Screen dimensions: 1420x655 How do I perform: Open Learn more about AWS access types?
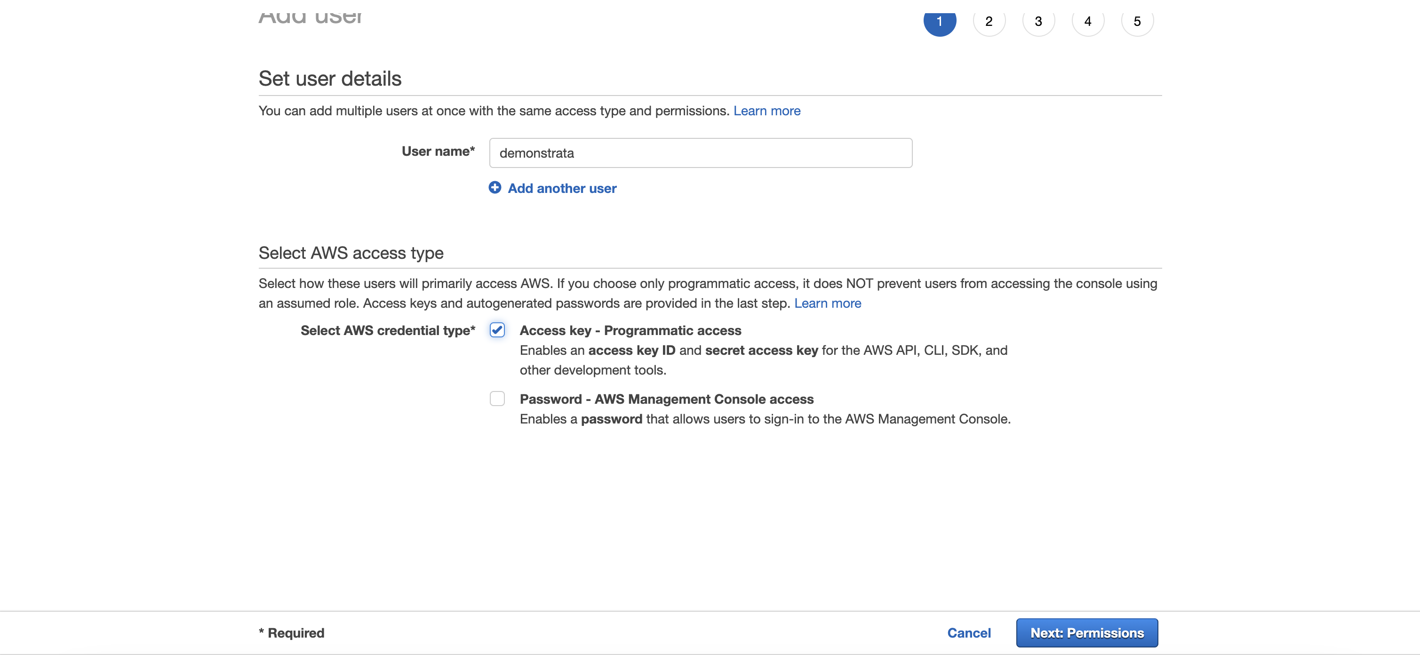tap(828, 303)
